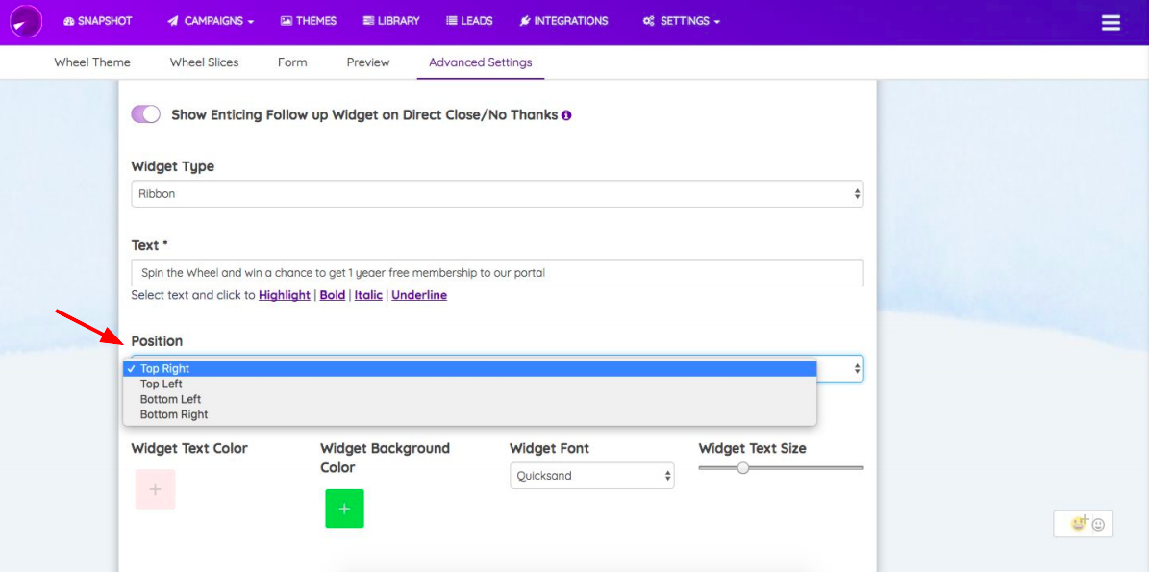The image size is (1149, 572).
Task: Switch to the Form tab
Action: pyautogui.click(x=292, y=62)
